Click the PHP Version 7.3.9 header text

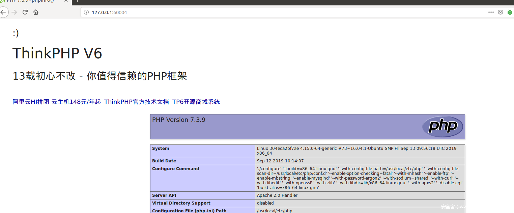coord(179,120)
